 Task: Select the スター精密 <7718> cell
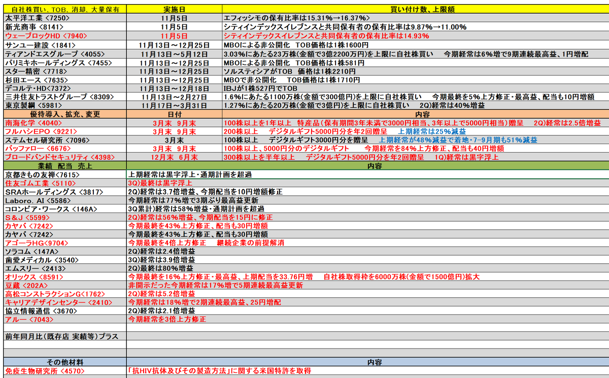pyautogui.click(x=64, y=71)
